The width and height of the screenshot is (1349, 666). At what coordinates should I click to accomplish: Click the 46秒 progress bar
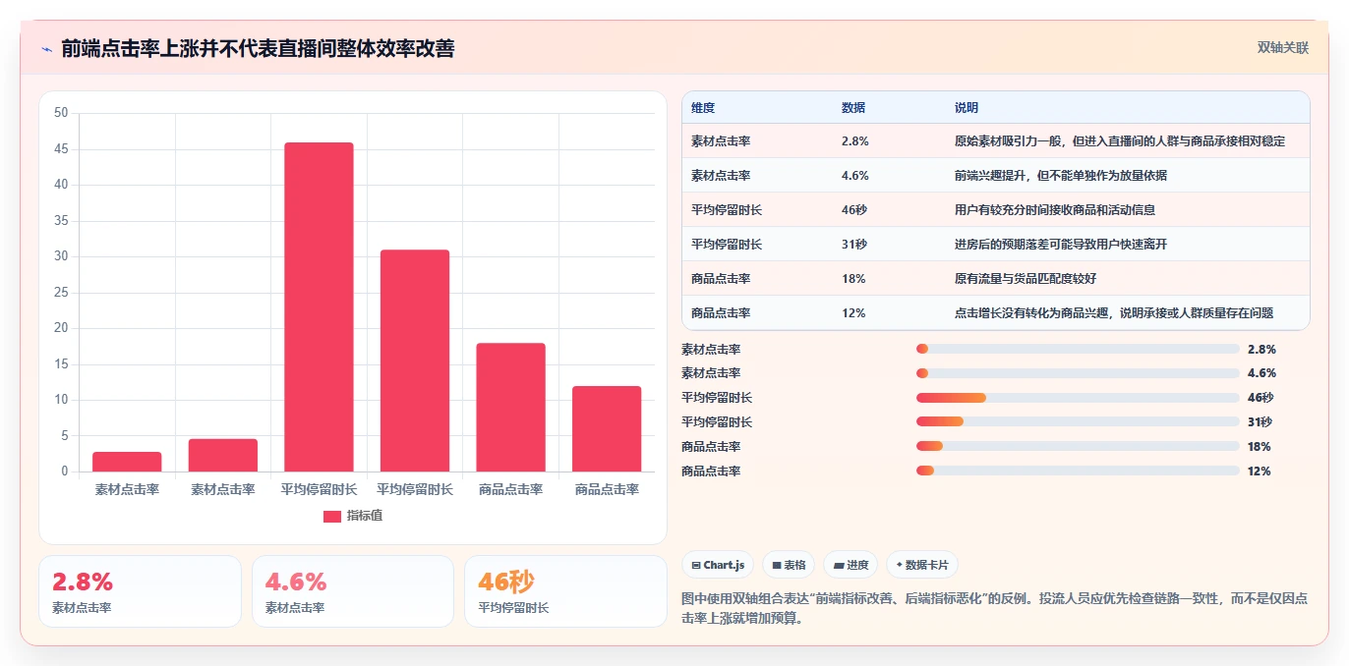pos(1078,398)
